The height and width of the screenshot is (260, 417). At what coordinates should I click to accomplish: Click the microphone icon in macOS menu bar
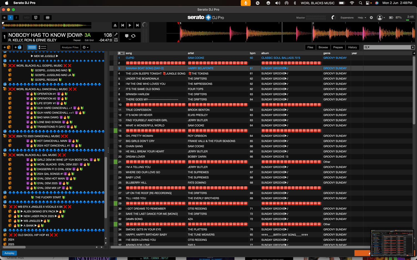245,3
